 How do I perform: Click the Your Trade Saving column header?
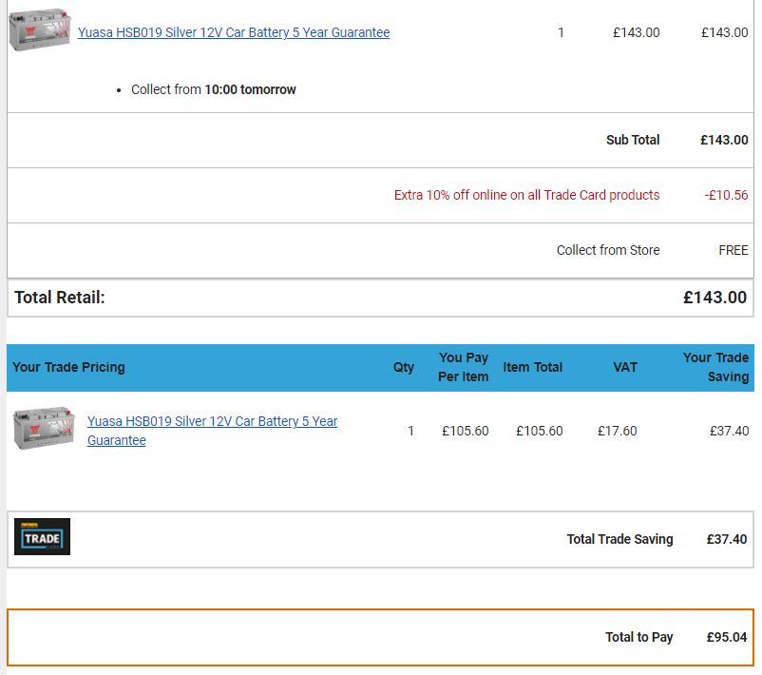(715, 367)
